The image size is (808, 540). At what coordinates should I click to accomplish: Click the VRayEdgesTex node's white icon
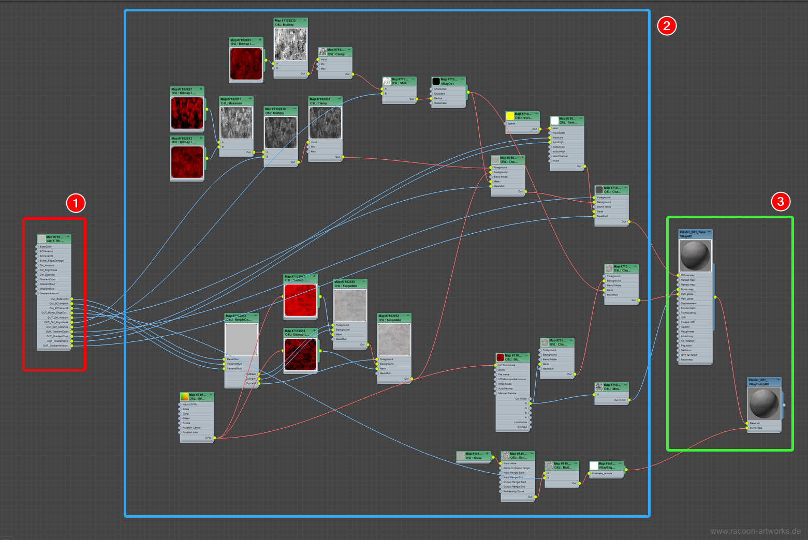pyautogui.click(x=594, y=466)
